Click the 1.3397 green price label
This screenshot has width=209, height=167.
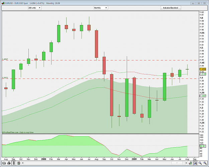pos(203,96)
